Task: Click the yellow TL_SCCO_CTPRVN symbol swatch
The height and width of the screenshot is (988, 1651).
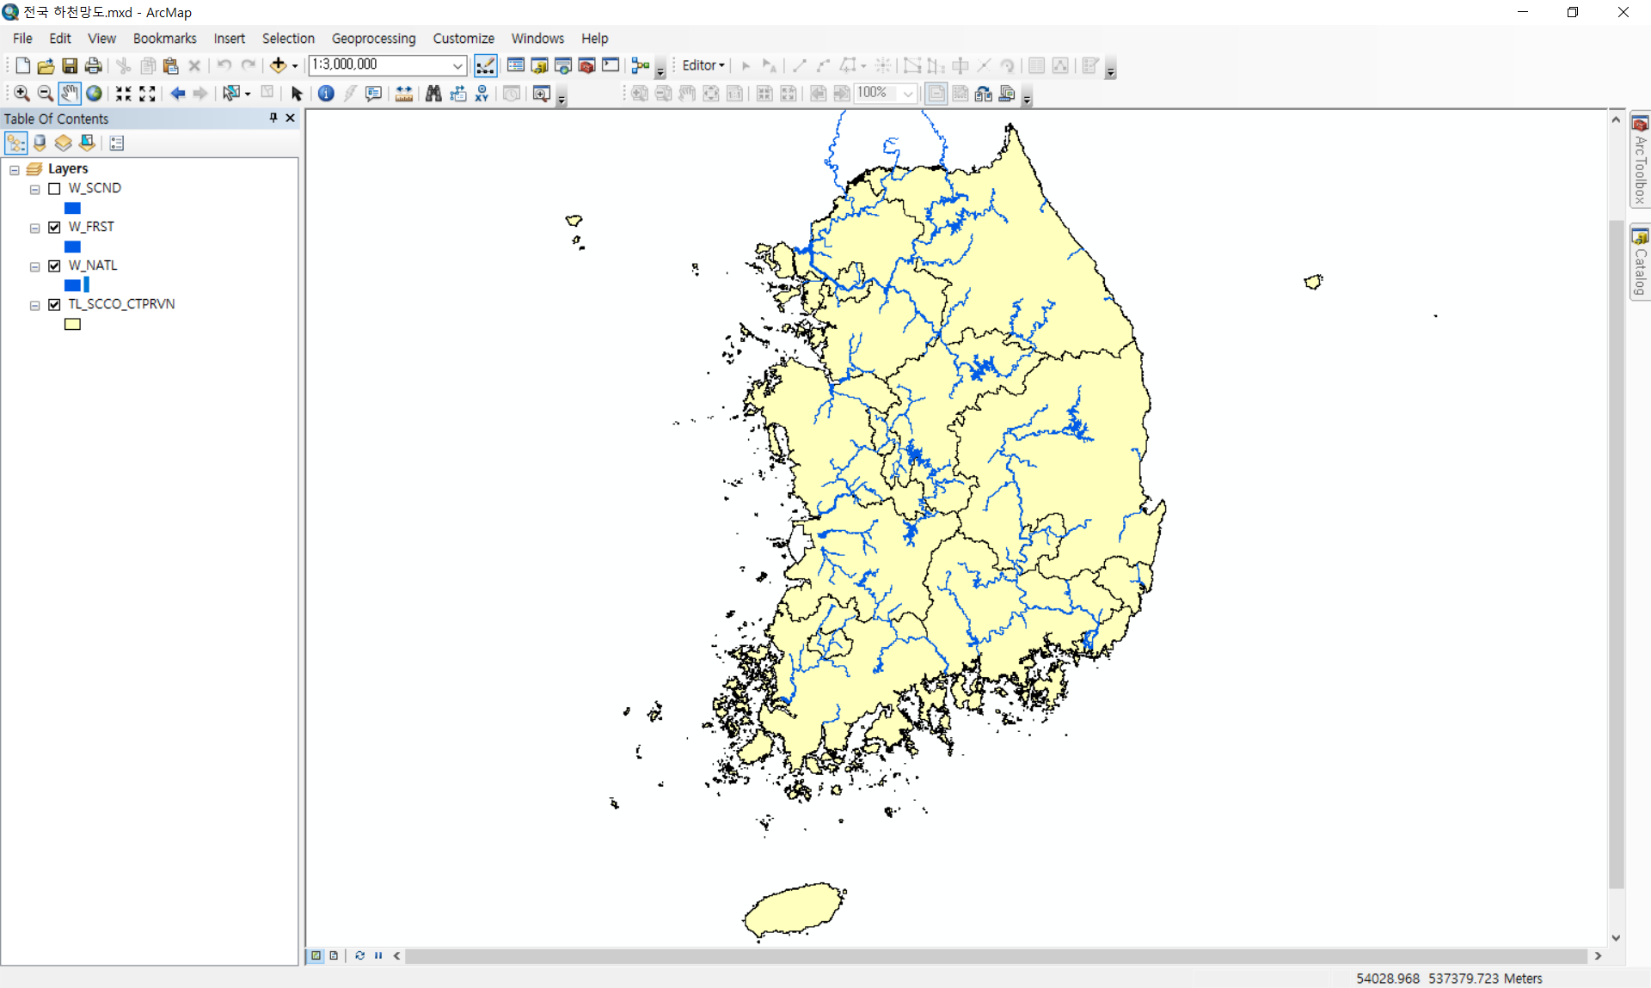Action: (x=72, y=325)
